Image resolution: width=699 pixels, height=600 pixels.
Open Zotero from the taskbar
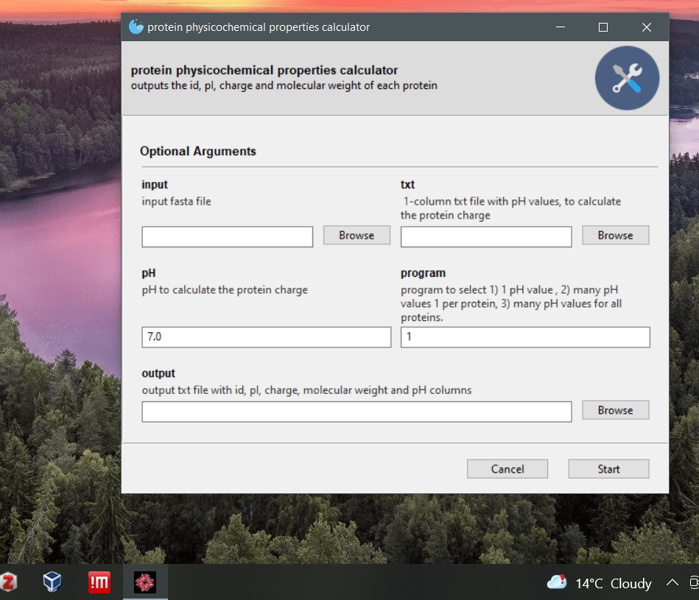9,582
